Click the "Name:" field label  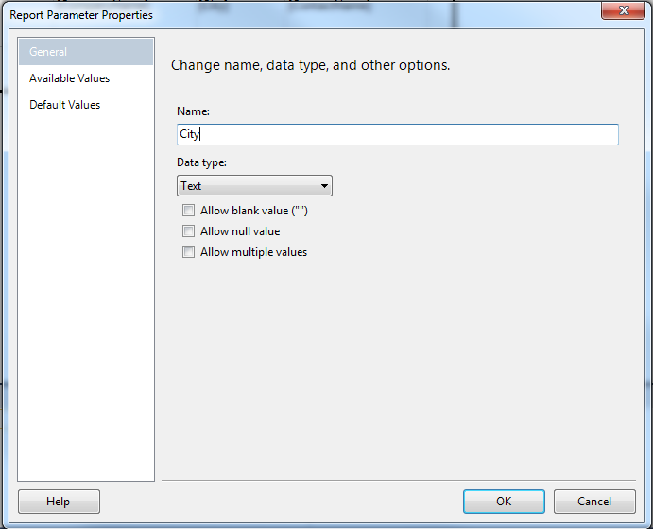click(193, 111)
